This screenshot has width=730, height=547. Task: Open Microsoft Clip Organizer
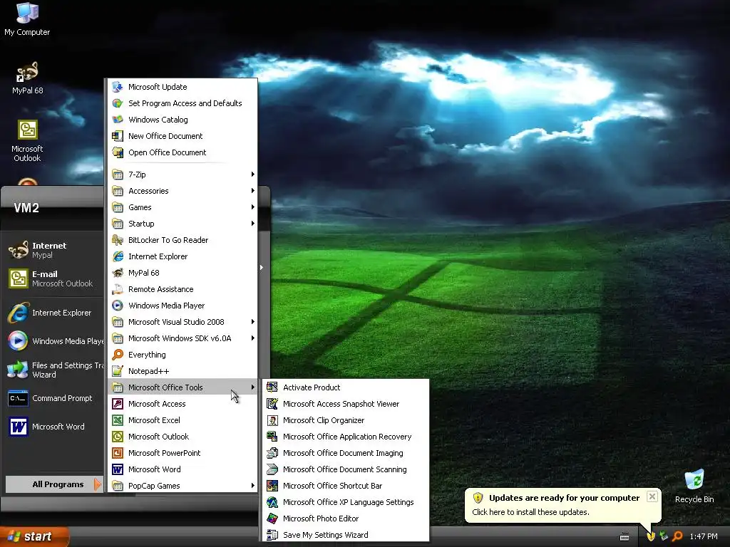point(346,420)
